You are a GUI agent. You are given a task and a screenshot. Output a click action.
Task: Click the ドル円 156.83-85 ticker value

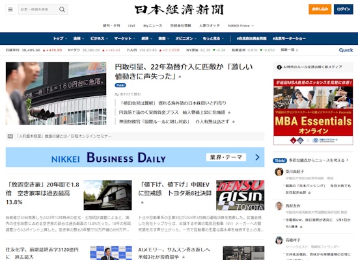[x=148, y=50]
